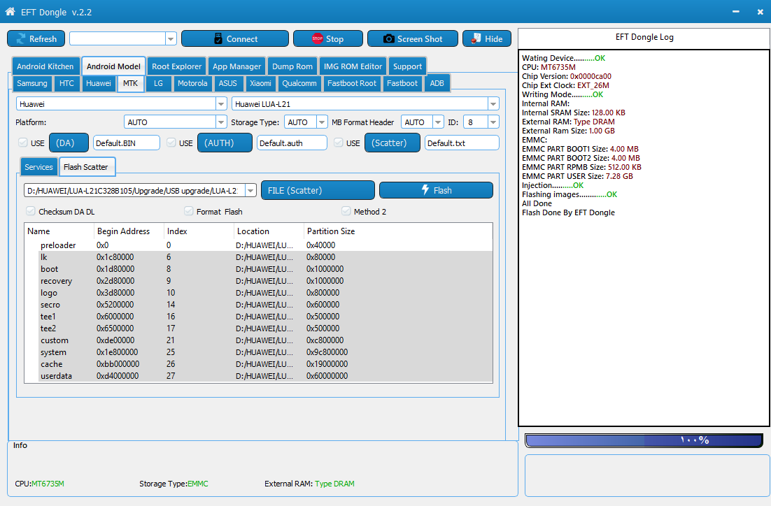Click the (DA) button

pyautogui.click(x=69, y=143)
